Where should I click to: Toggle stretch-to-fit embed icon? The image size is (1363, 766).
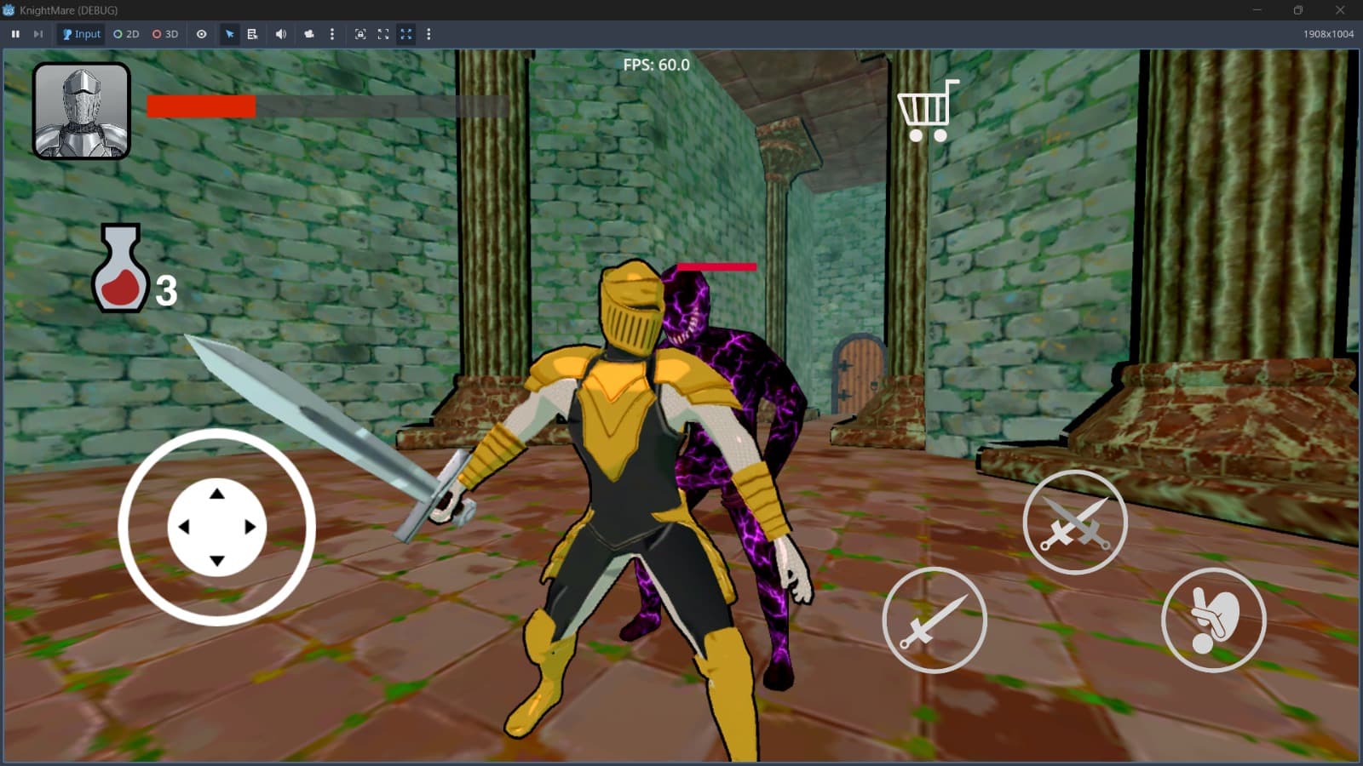pos(383,34)
